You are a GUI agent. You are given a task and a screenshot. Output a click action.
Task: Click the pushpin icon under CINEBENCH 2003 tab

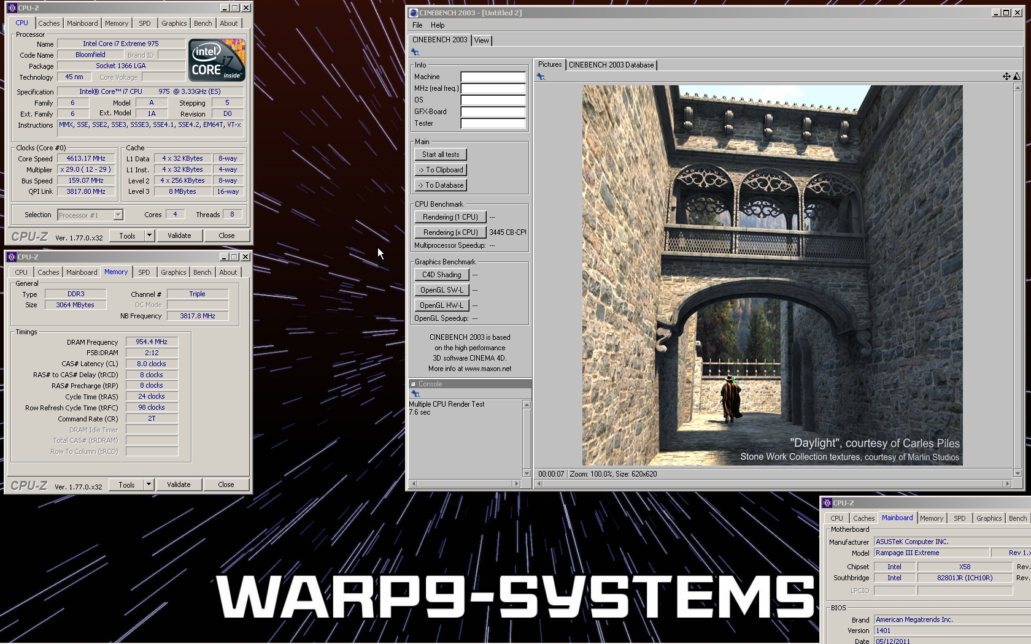pos(415,52)
